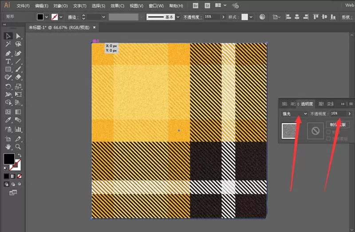The image size is (355, 232).
Task: Select the Eyedropper tool
Action: point(8,120)
